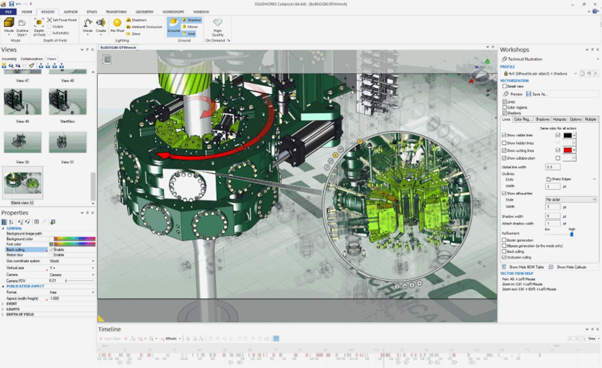602x368 pixels.
Task: Click the Save As... button
Action: (x=537, y=94)
